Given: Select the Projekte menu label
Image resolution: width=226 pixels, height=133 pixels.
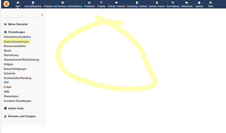Looking at the screenshot, I should pos(101,6).
